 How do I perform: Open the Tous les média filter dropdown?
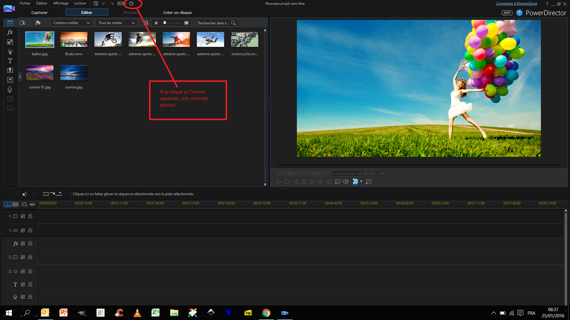116,23
